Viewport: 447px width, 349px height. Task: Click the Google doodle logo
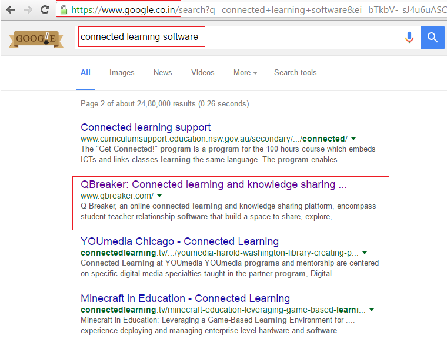coord(36,39)
